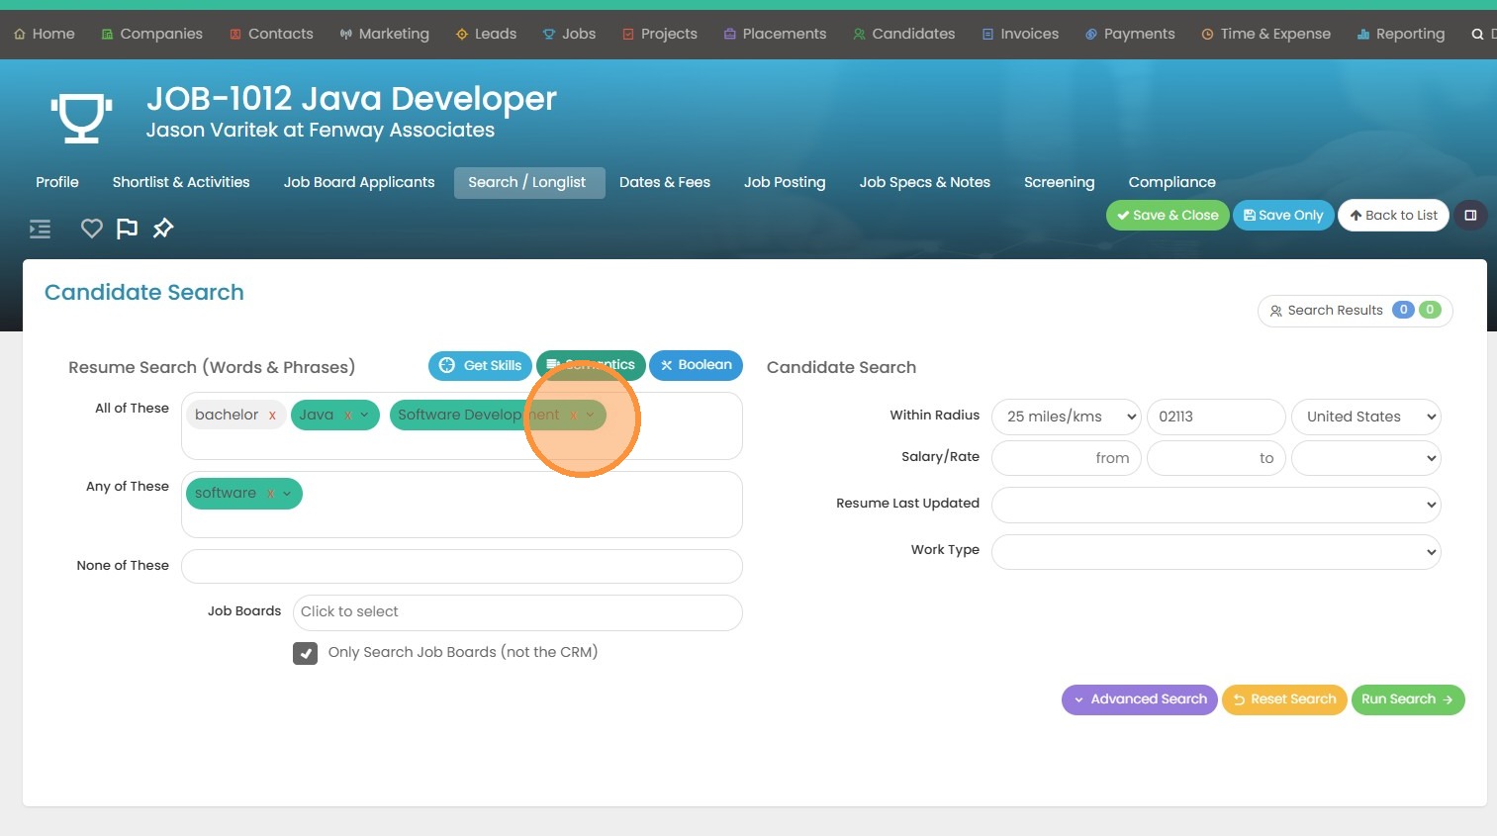This screenshot has width=1497, height=836.
Task: Remove the bachelor keyword tag
Action: click(x=272, y=416)
